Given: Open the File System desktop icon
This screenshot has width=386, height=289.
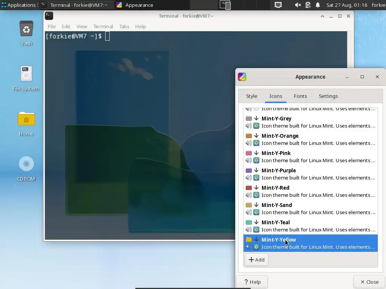Looking at the screenshot, I should pos(26,78).
